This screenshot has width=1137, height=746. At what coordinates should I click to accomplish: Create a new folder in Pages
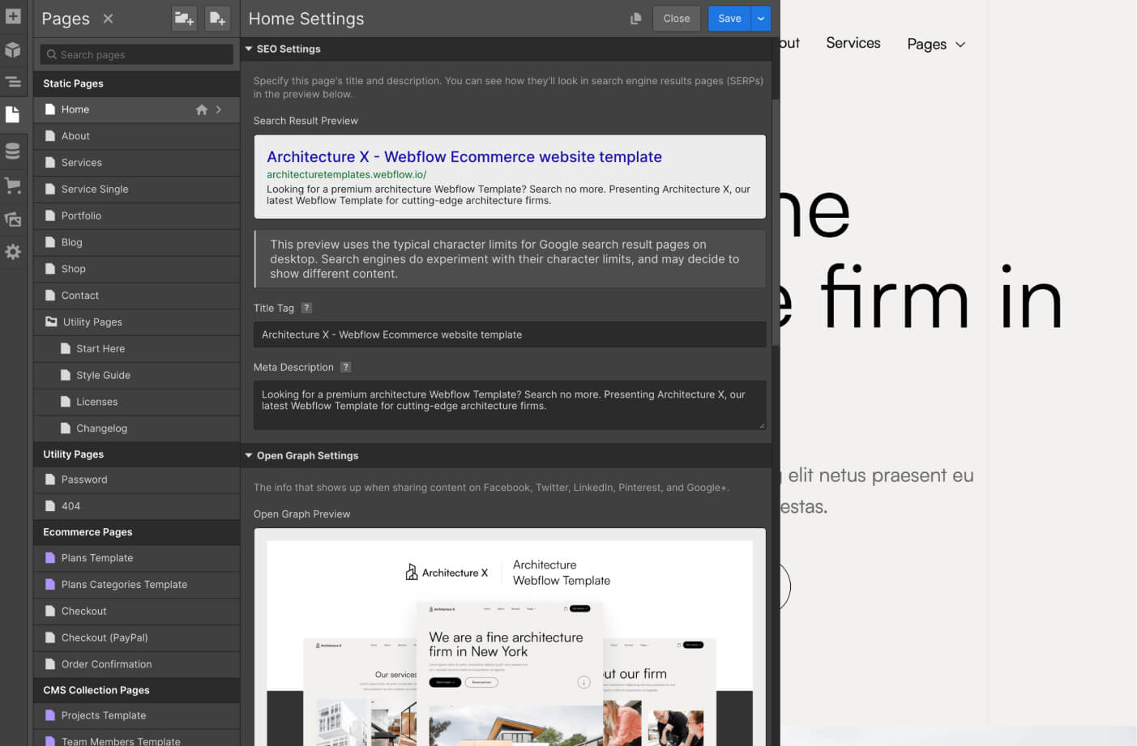(184, 18)
